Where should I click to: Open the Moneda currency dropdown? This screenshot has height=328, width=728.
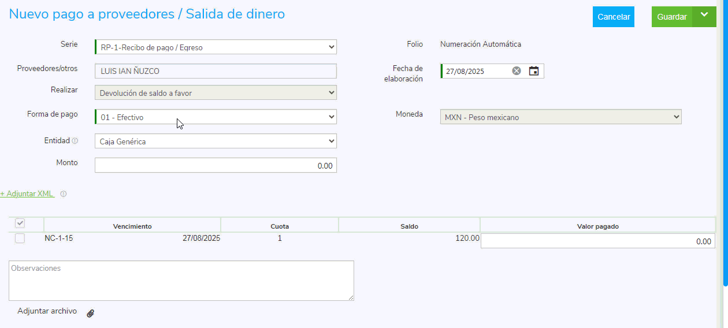coord(560,117)
